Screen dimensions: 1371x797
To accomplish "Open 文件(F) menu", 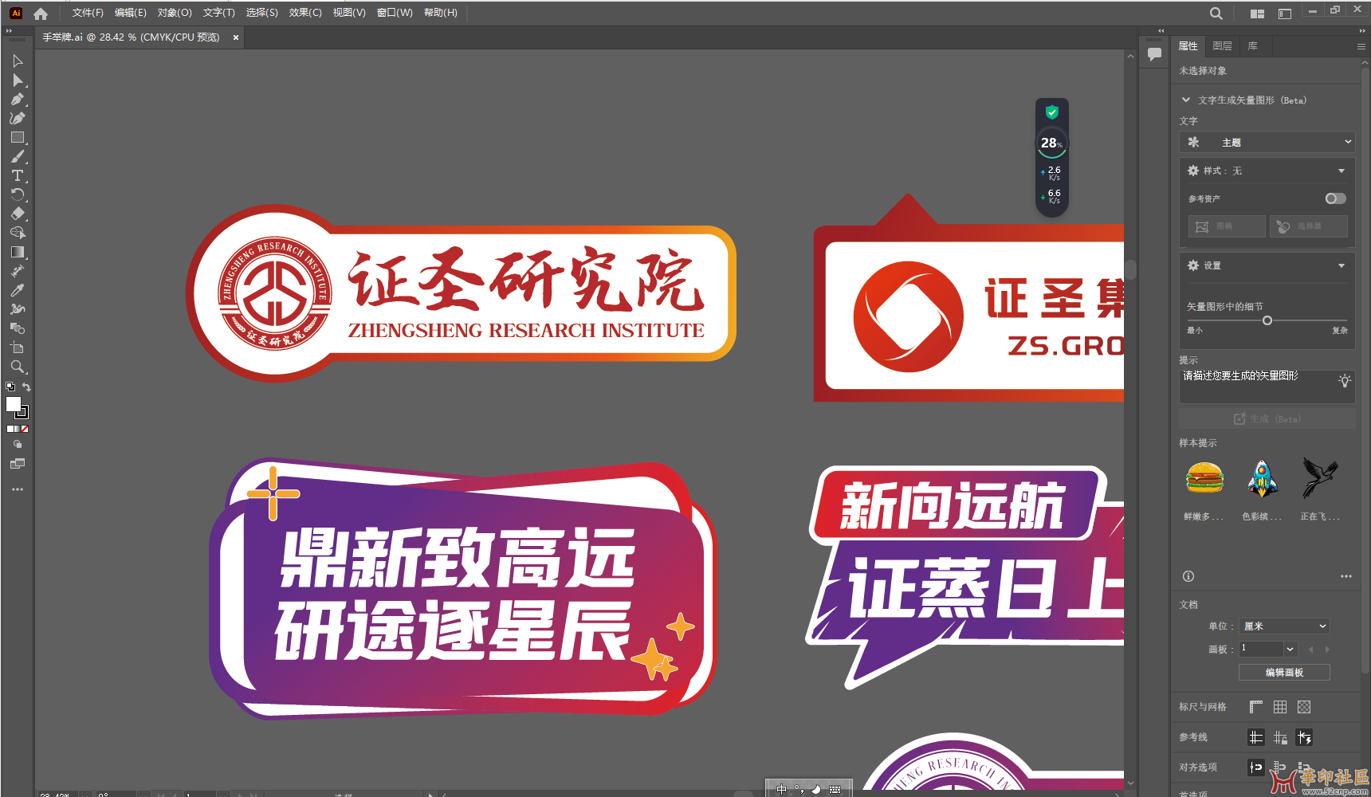I will (88, 13).
